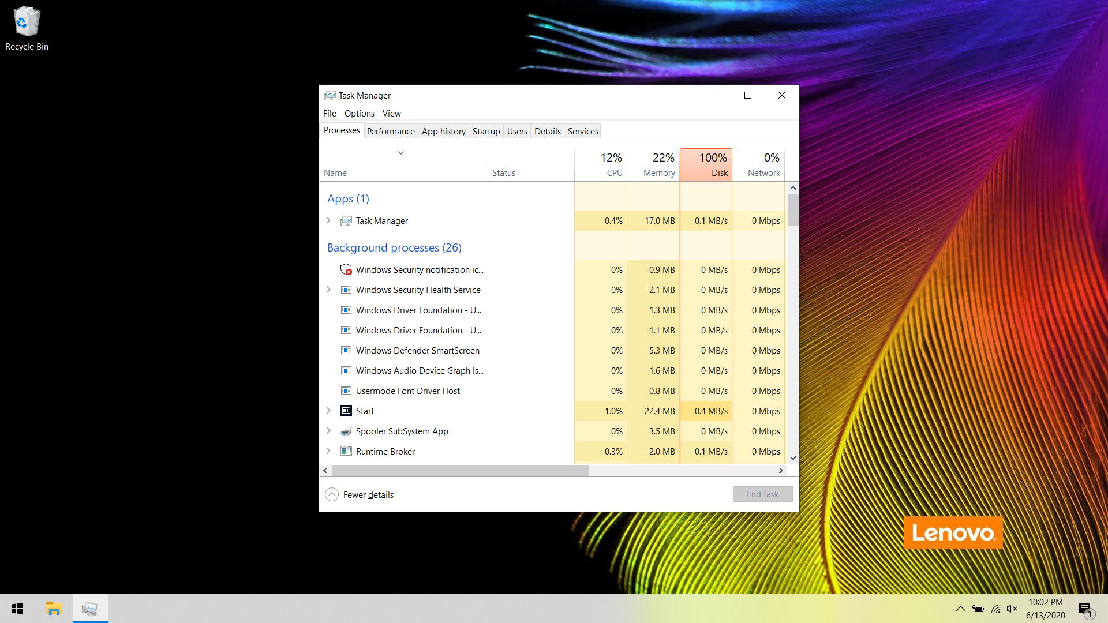The width and height of the screenshot is (1108, 623).
Task: Click the Windows Security notification shield icon
Action: pyautogui.click(x=346, y=270)
